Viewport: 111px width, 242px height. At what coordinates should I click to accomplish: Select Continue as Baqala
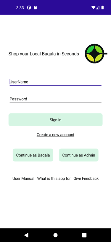(x=33, y=155)
